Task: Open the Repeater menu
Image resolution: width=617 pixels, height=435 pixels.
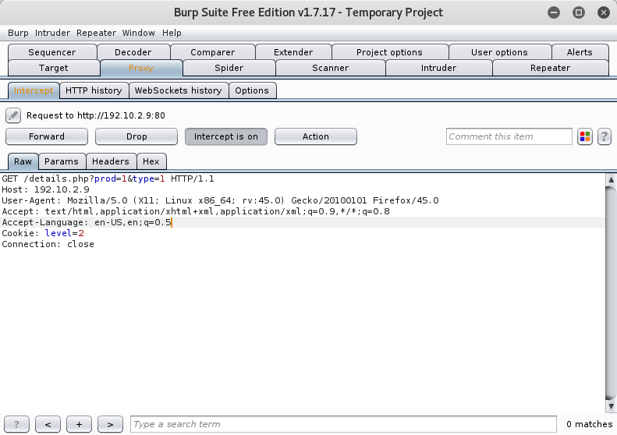Action: tap(96, 33)
